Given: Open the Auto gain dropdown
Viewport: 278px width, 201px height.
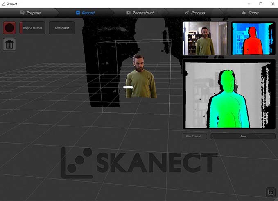Looking at the screenshot, I should tap(243, 136).
